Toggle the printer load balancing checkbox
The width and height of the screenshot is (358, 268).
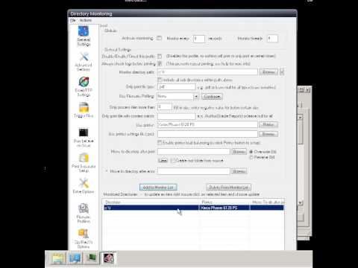coord(160,143)
